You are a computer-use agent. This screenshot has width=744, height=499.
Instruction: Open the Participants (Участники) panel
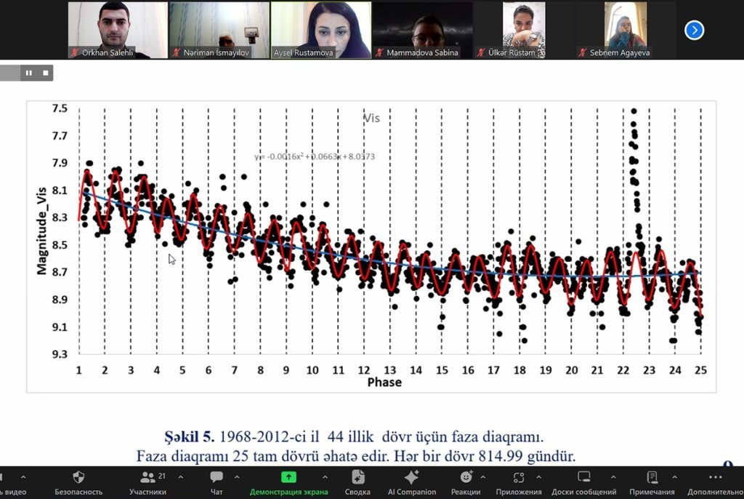tap(148, 477)
